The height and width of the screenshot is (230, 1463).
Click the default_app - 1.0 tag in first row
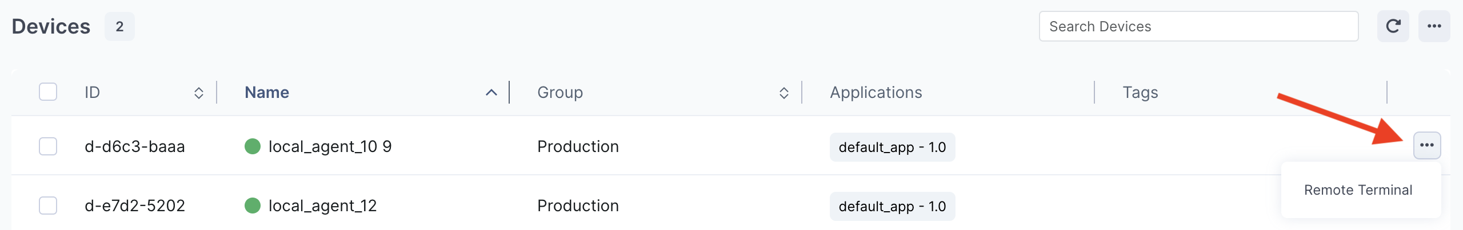(892, 147)
